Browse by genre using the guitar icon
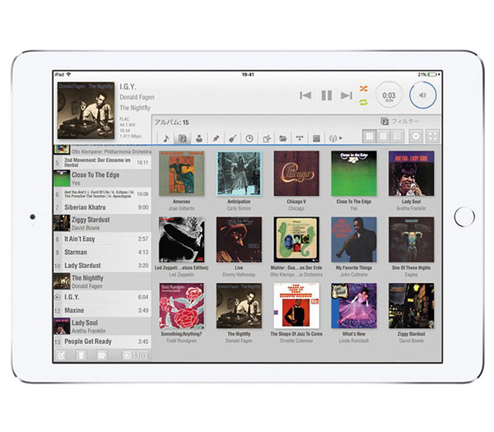Screen dimensions: 494x432 point(232,138)
